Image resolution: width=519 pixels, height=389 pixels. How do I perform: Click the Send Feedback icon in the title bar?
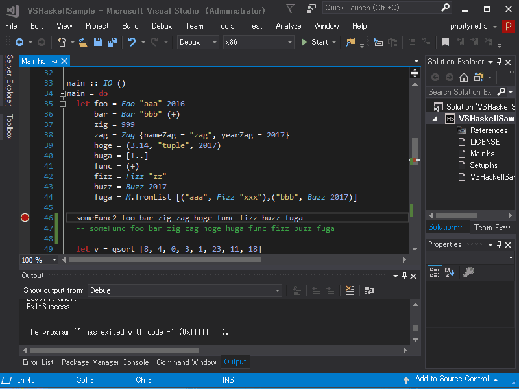click(311, 8)
